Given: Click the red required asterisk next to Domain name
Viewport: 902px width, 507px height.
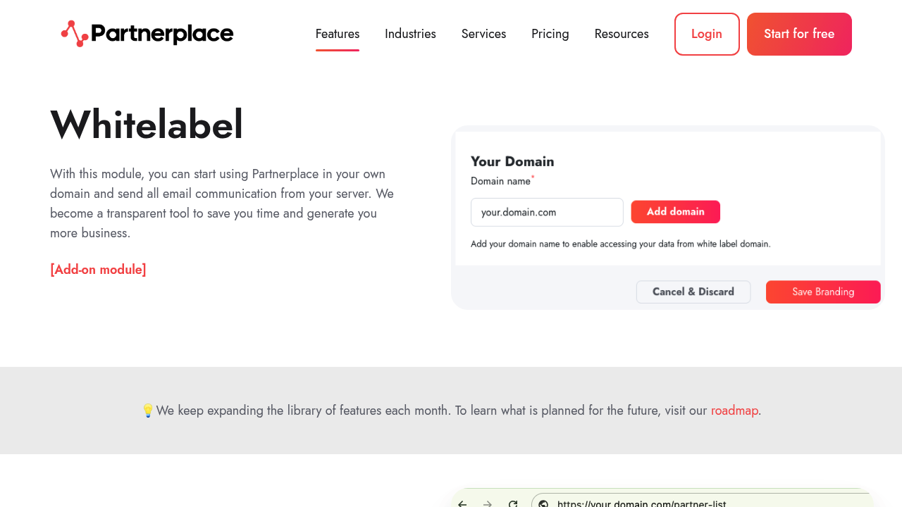Looking at the screenshot, I should pyautogui.click(x=533, y=177).
